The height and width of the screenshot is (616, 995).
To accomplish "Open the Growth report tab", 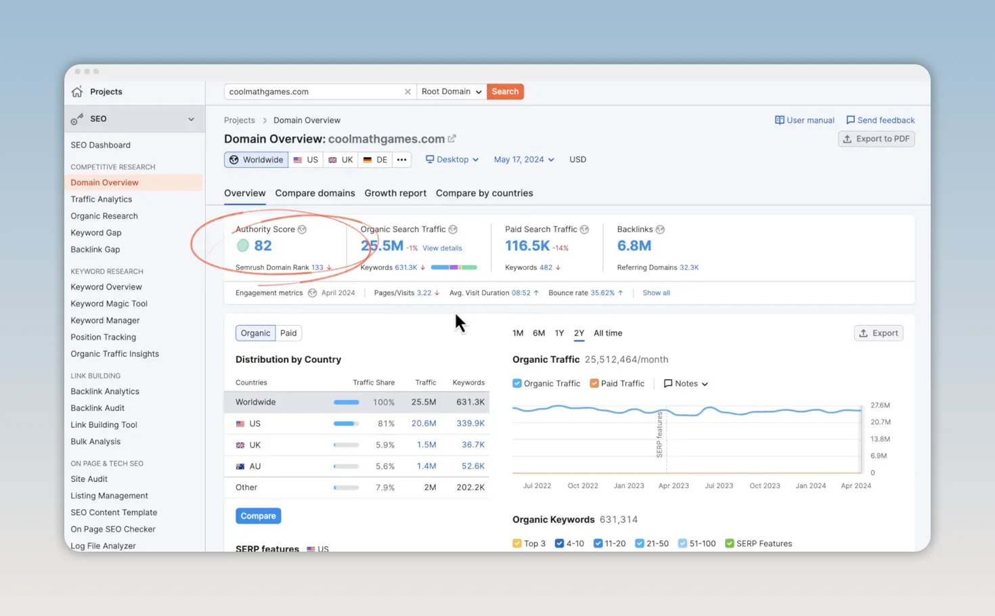I will 395,194.
